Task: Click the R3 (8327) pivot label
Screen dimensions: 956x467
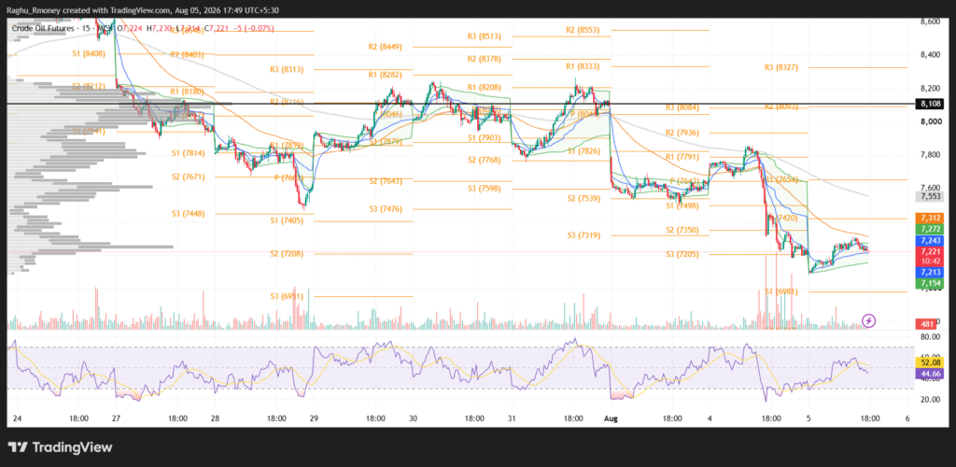Action: (x=781, y=67)
